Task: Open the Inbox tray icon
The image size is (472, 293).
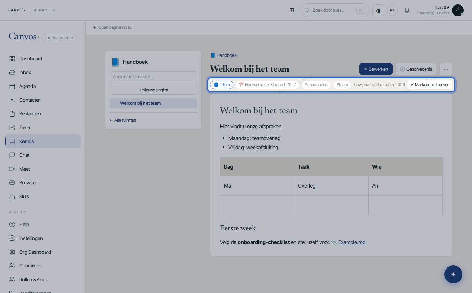Action: 12,72
